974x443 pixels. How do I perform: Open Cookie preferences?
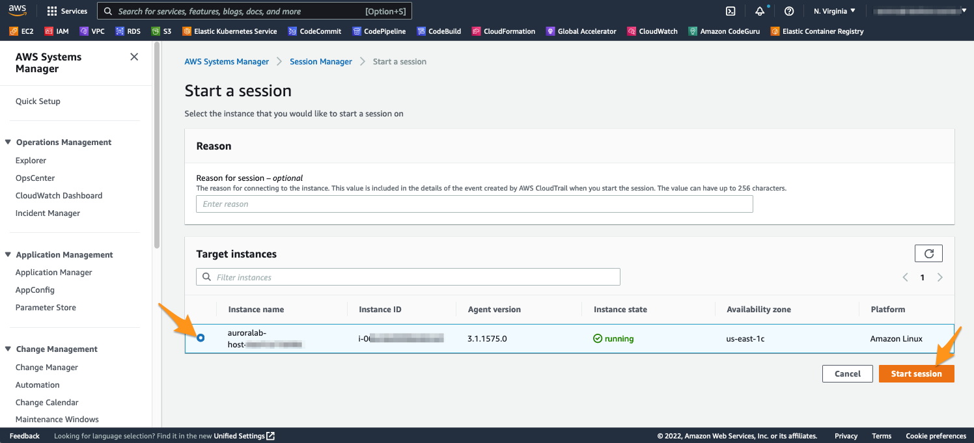click(936, 436)
